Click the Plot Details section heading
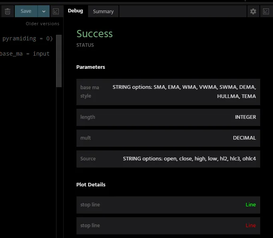Screen dimensions: 273x238 coord(91,184)
